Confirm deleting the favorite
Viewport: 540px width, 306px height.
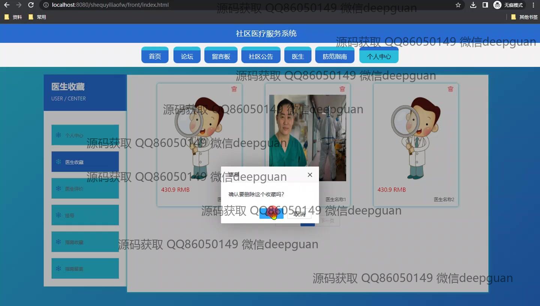(271, 214)
